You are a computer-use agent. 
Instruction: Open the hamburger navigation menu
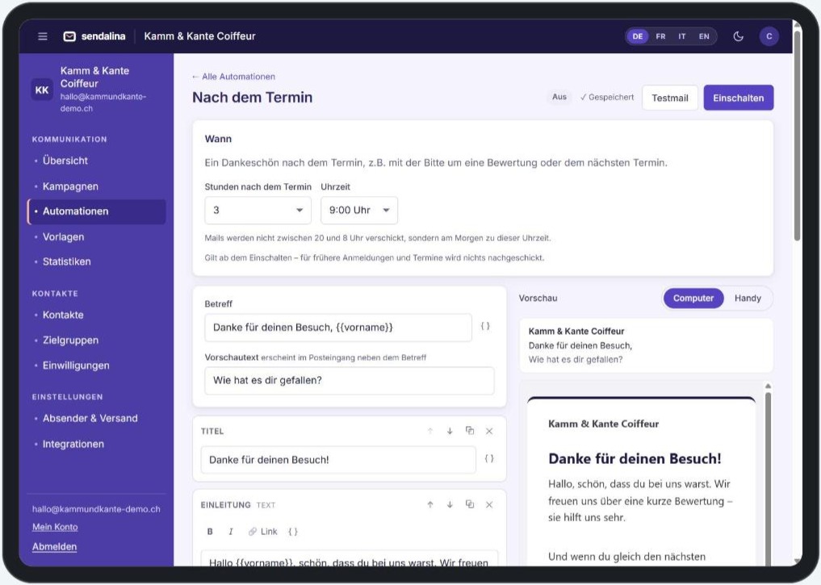[43, 36]
